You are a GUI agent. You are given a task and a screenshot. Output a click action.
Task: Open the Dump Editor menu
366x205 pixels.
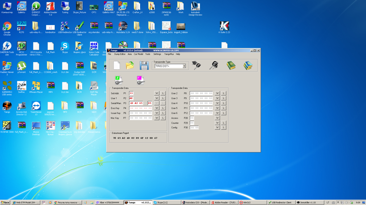coord(120,54)
